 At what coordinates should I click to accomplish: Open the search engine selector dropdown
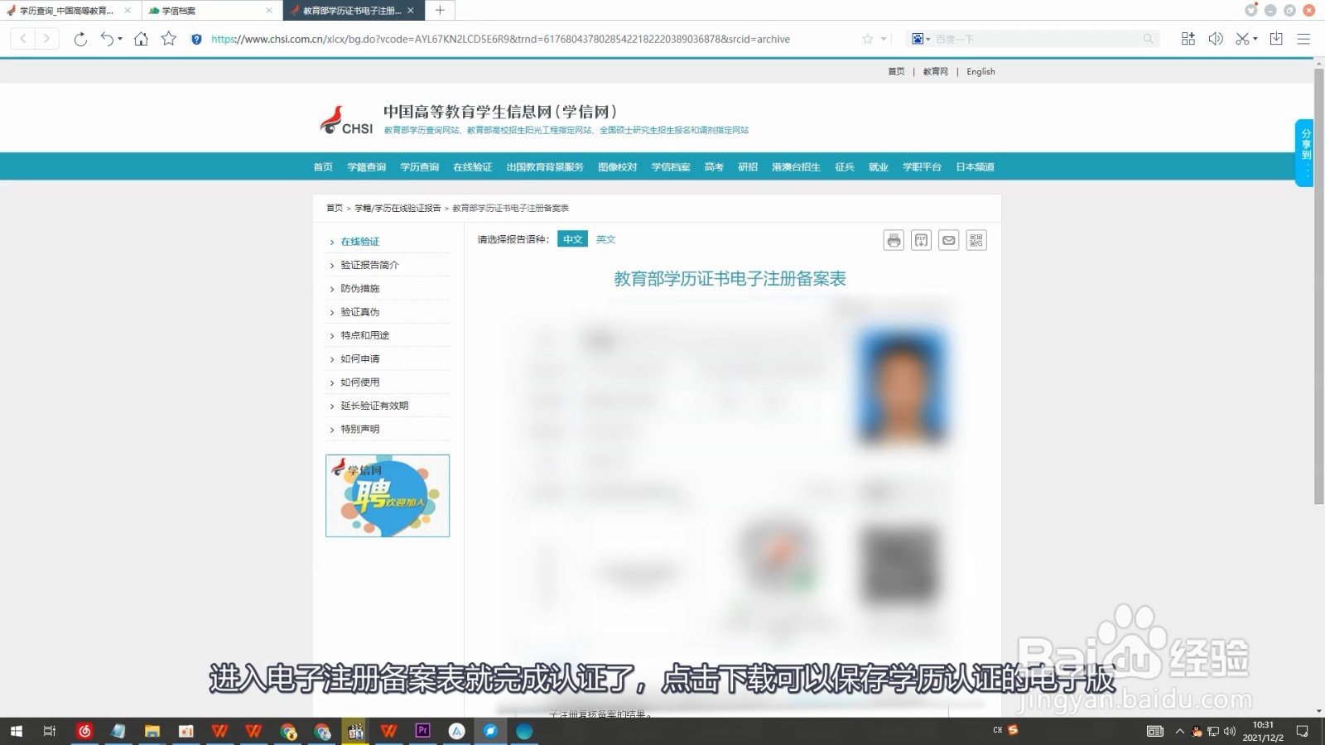pos(921,39)
